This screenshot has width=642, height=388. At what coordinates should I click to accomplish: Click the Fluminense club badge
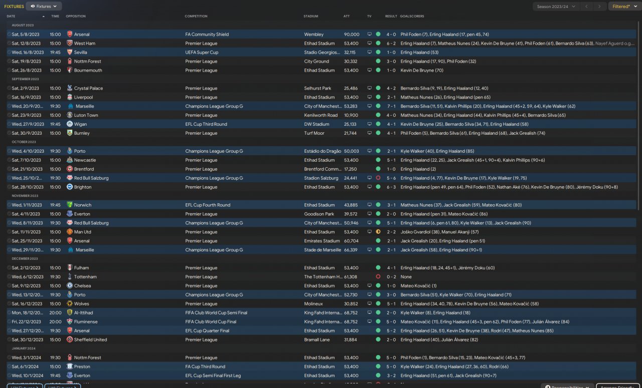[69, 322]
